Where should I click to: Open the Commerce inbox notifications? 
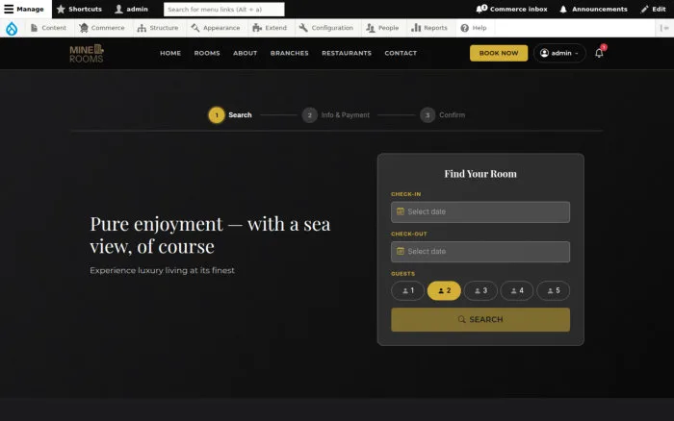[511, 9]
